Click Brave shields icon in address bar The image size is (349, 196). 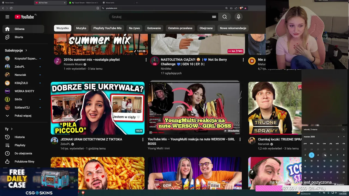click(x=241, y=8)
